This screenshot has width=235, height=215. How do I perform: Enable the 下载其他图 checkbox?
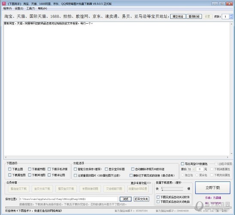30,175
